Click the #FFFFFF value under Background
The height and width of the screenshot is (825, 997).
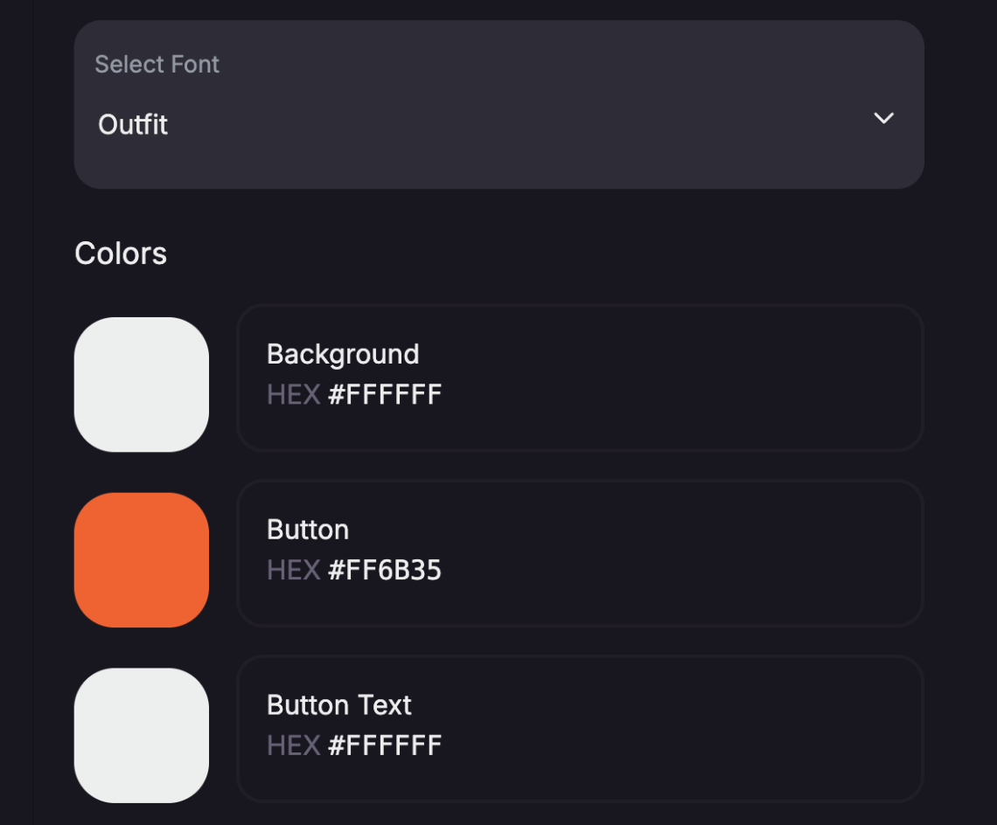(x=385, y=395)
